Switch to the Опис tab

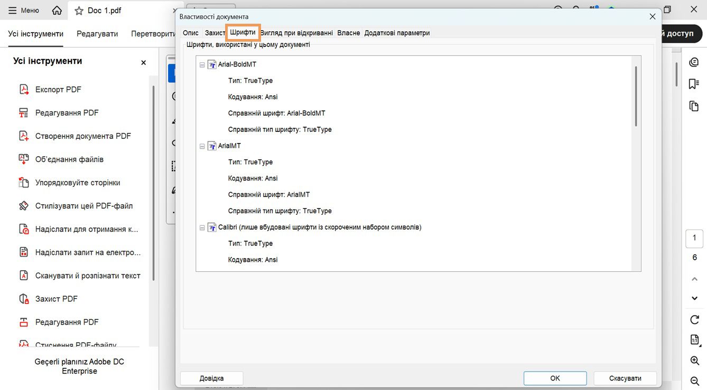(191, 33)
